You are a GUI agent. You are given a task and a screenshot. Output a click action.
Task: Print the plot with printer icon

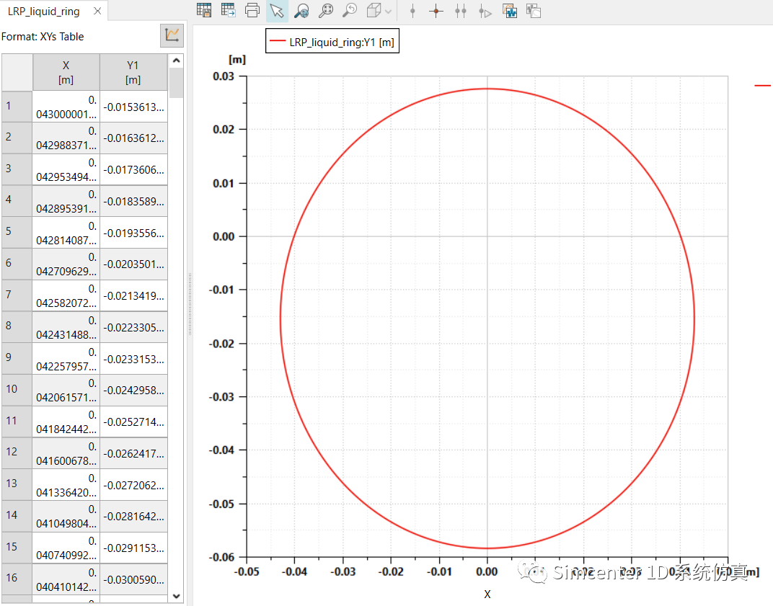tap(252, 11)
